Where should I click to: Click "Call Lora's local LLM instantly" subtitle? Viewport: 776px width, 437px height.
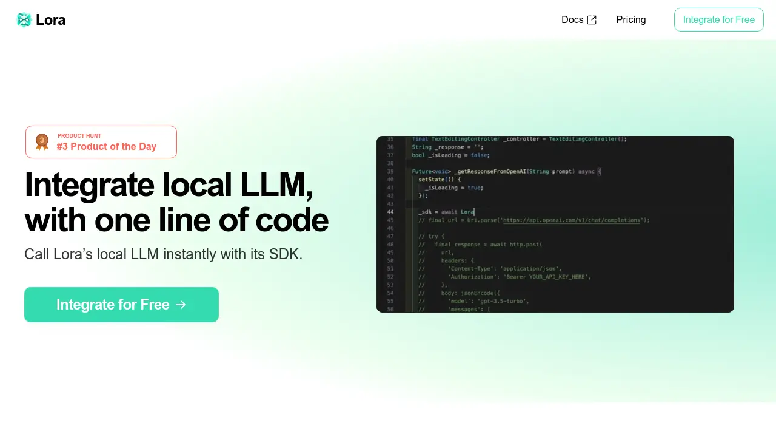pos(163,254)
